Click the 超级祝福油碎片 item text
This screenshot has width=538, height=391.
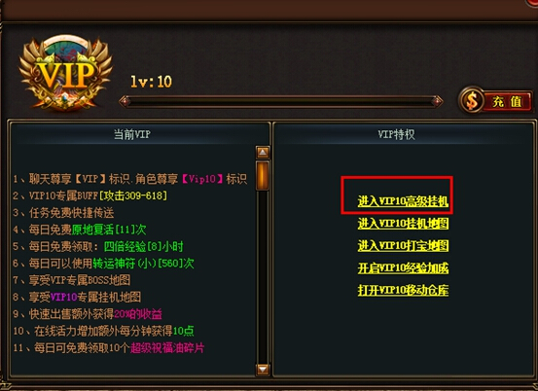[x=167, y=348]
